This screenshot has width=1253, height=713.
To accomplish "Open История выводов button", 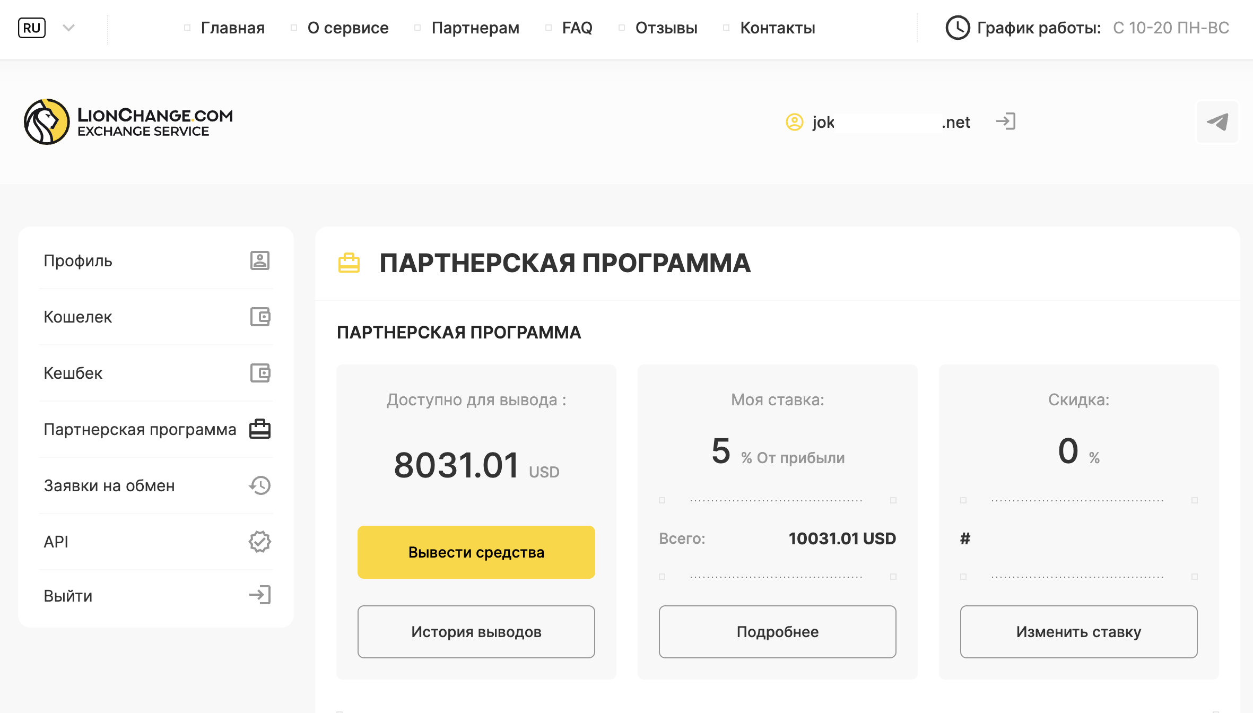I will (x=476, y=632).
